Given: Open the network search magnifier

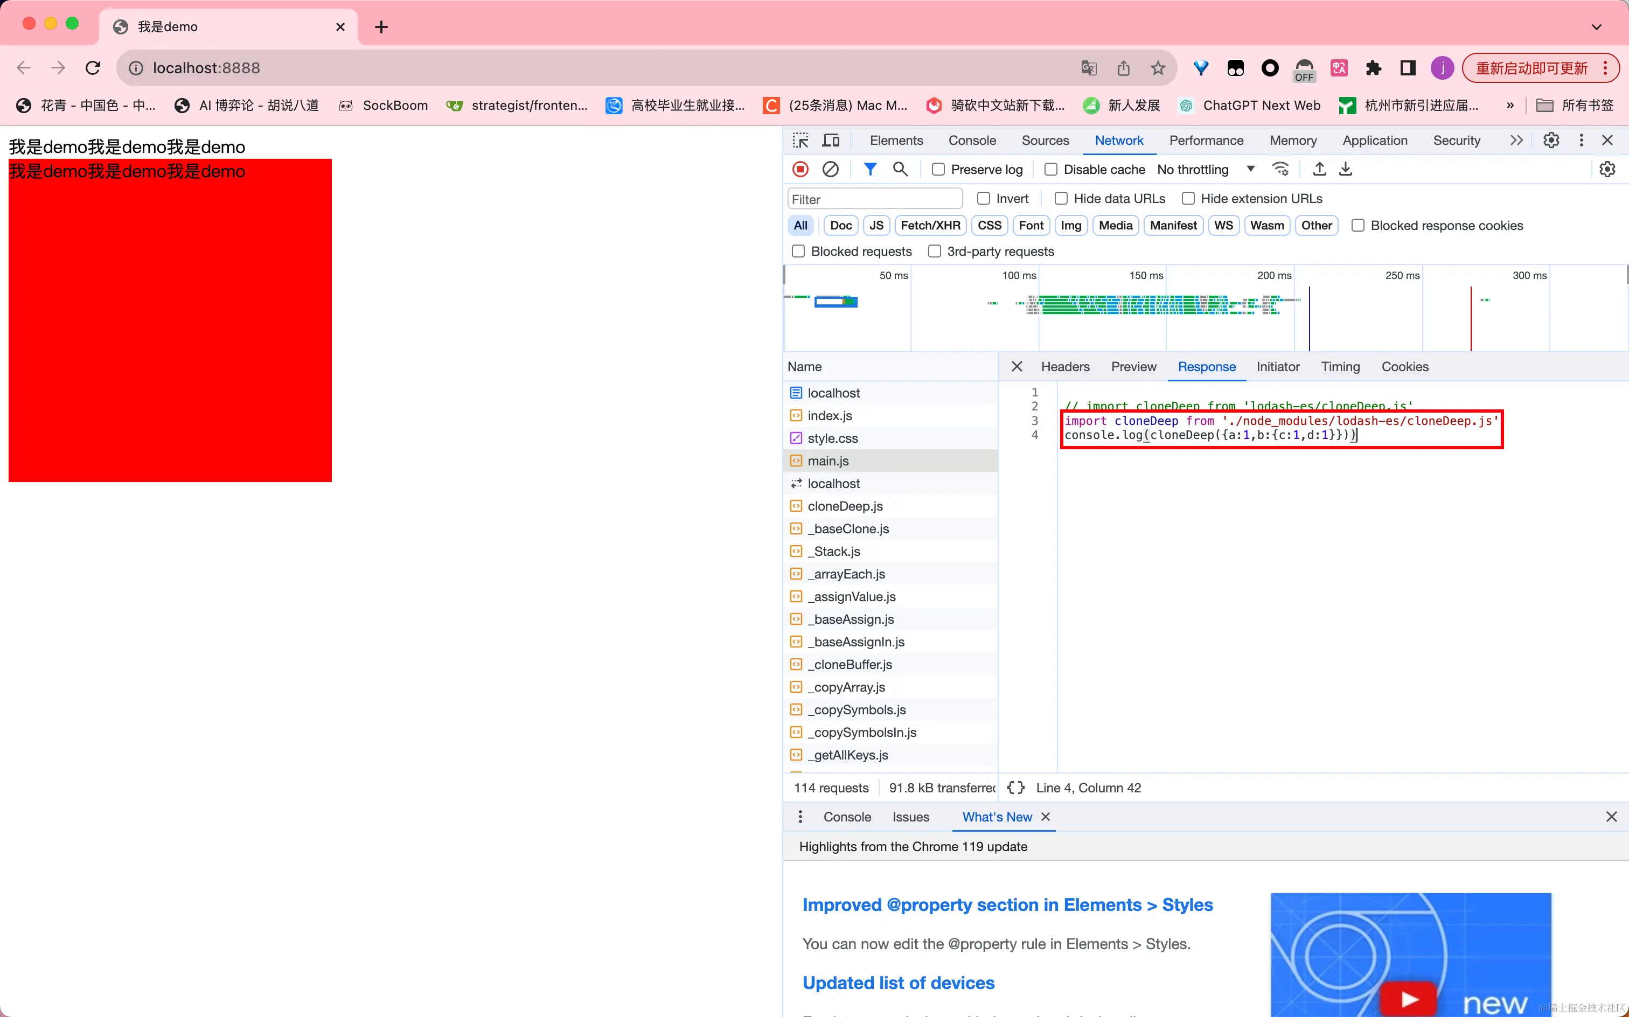Looking at the screenshot, I should coord(900,170).
